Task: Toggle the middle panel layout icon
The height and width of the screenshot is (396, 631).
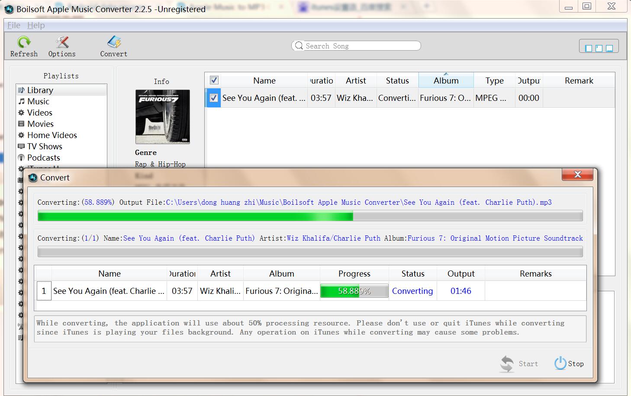Action: pos(599,48)
